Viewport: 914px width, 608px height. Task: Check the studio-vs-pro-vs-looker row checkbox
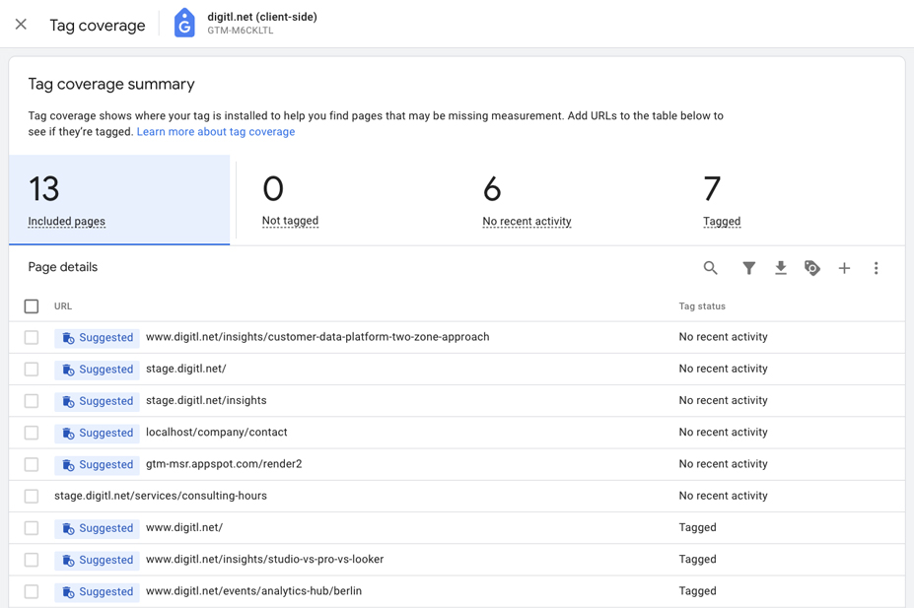coord(32,560)
